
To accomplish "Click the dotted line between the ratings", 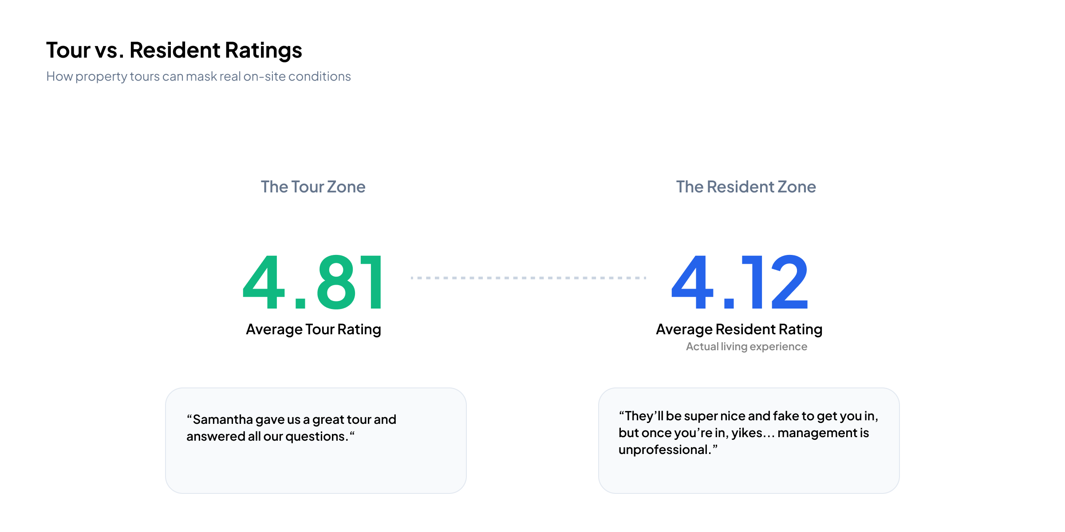I will pos(528,278).
